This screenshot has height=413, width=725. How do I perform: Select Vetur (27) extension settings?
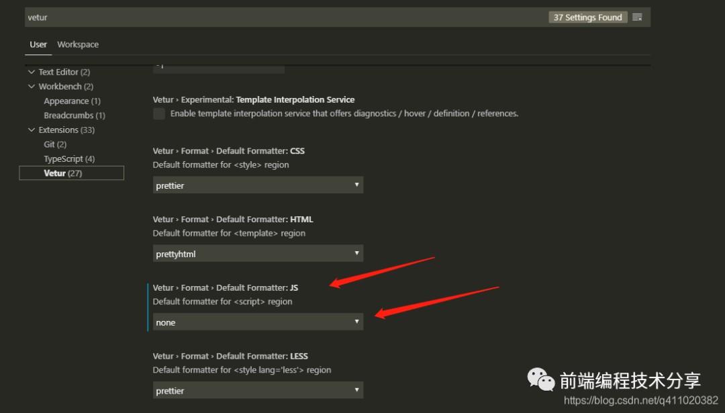(x=72, y=173)
